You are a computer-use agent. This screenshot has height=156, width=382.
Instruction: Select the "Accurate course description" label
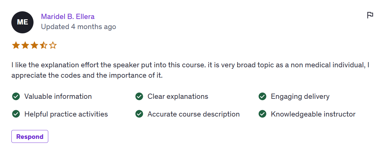pos(194,114)
